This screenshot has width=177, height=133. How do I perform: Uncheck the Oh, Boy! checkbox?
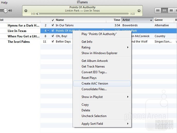(x=53, y=36)
